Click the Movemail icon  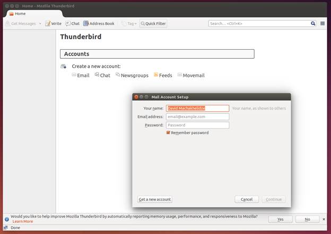click(x=179, y=75)
